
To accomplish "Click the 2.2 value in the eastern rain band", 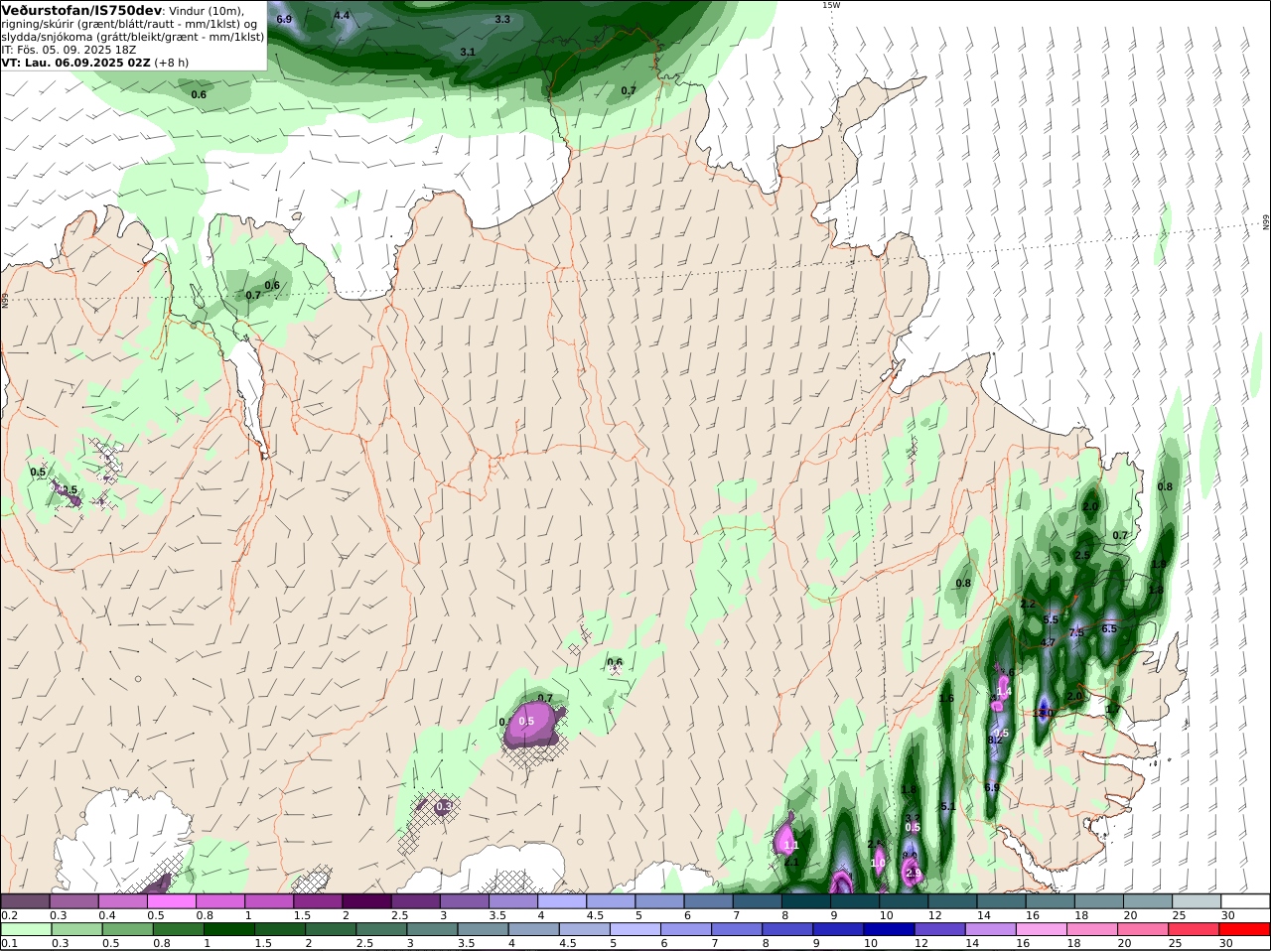I will (x=1028, y=604).
